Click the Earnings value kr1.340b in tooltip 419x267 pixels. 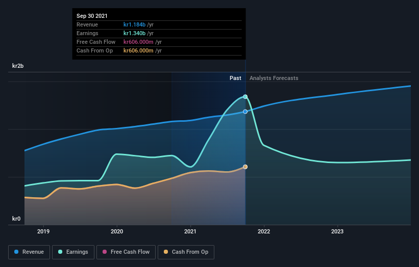point(134,33)
